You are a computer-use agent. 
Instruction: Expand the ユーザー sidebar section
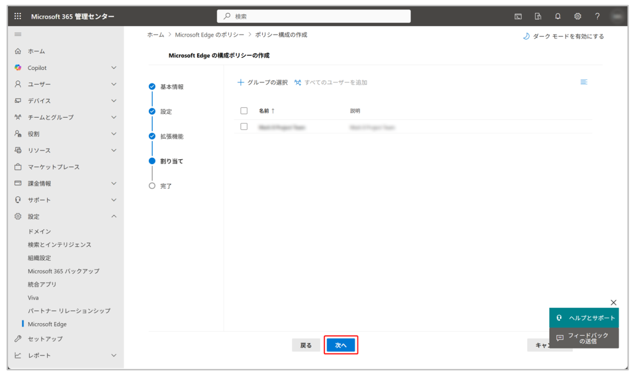[x=114, y=84]
